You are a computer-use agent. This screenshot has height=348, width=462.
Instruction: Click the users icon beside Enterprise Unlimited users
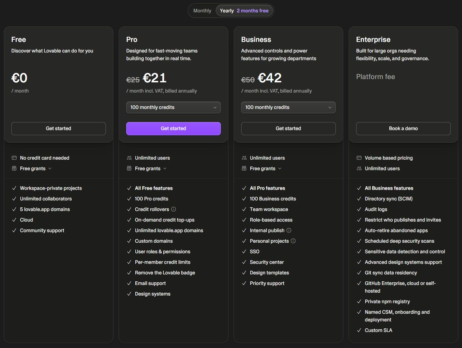point(359,168)
